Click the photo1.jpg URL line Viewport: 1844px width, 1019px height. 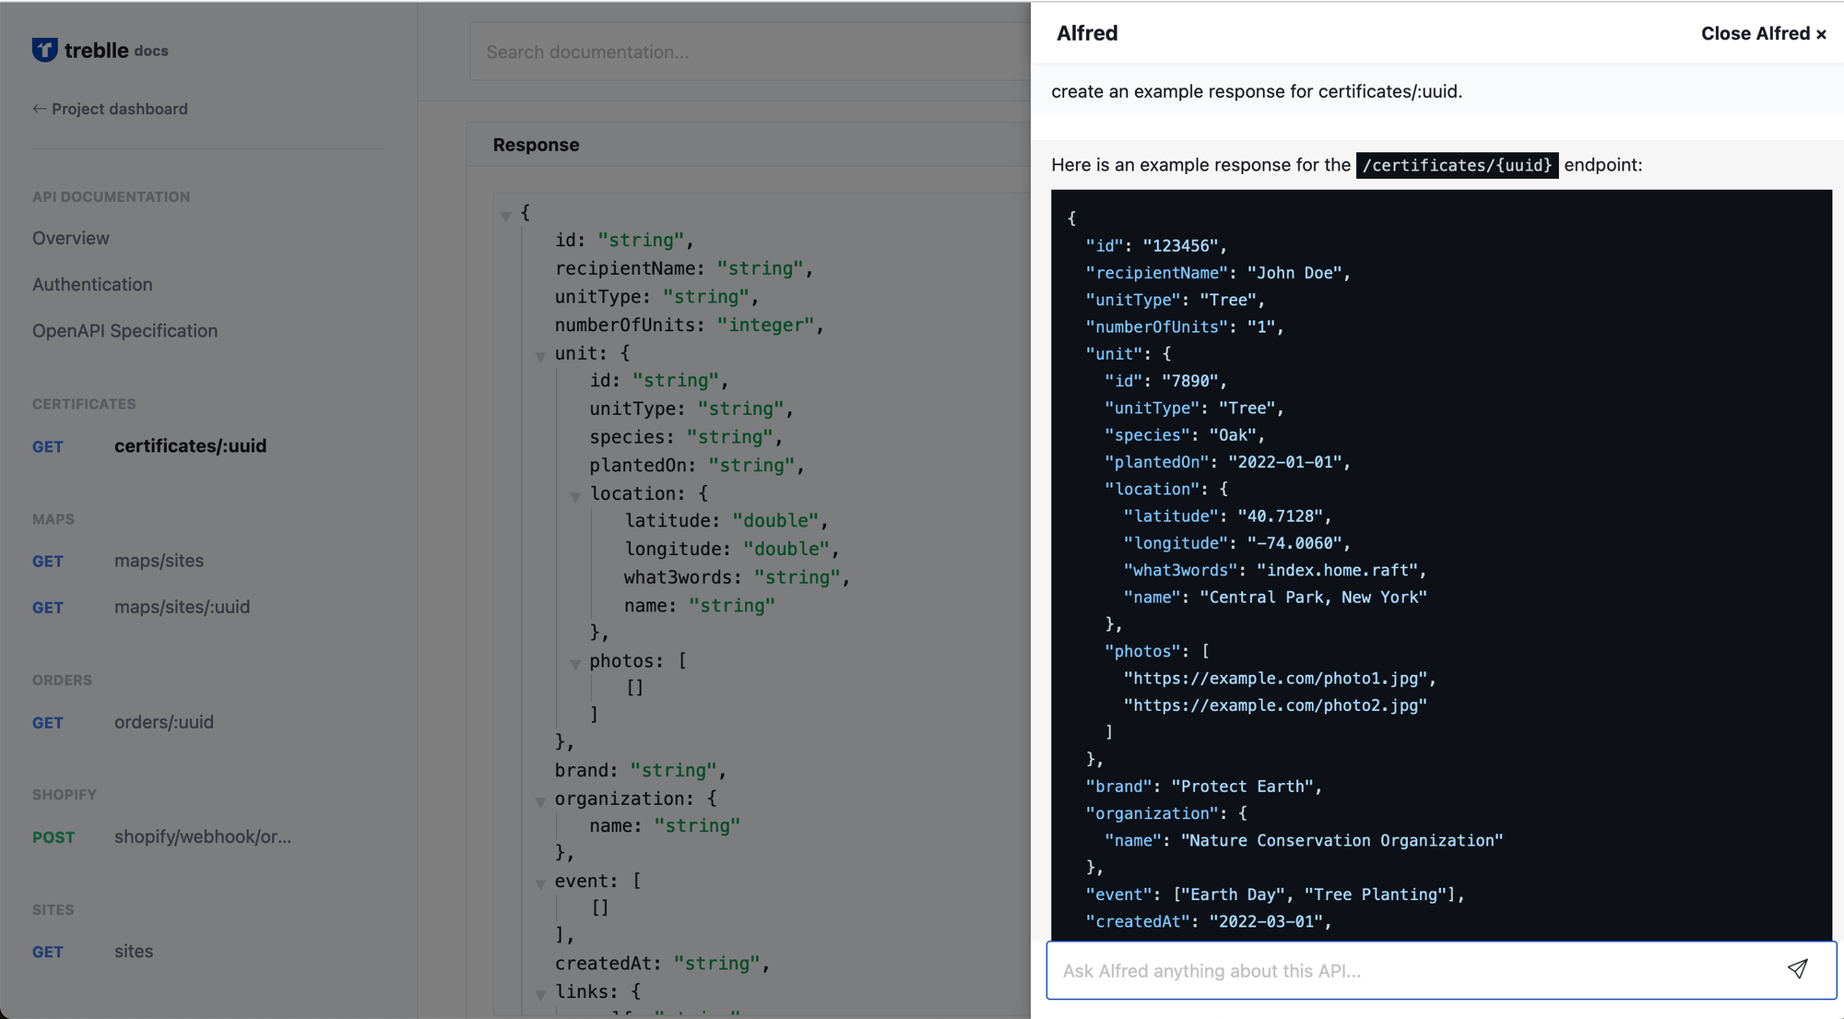point(1280,679)
